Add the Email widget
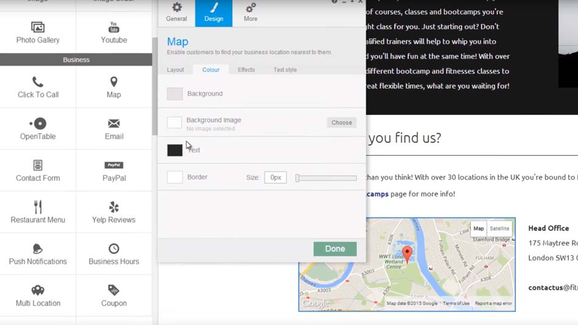Image resolution: width=578 pixels, height=325 pixels. tap(114, 129)
